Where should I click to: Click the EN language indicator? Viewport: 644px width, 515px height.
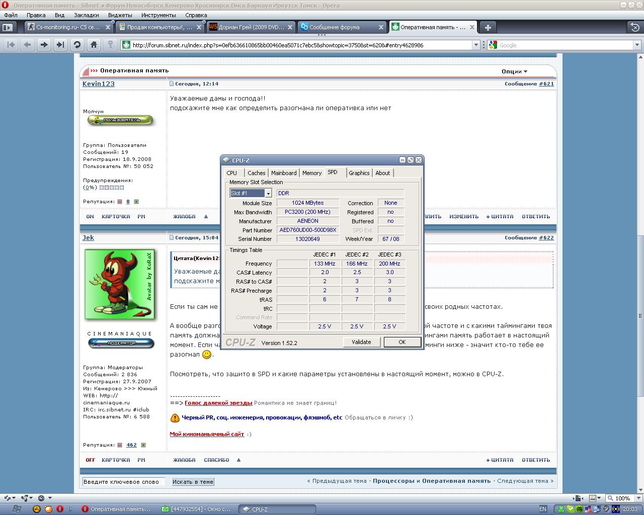(542, 509)
